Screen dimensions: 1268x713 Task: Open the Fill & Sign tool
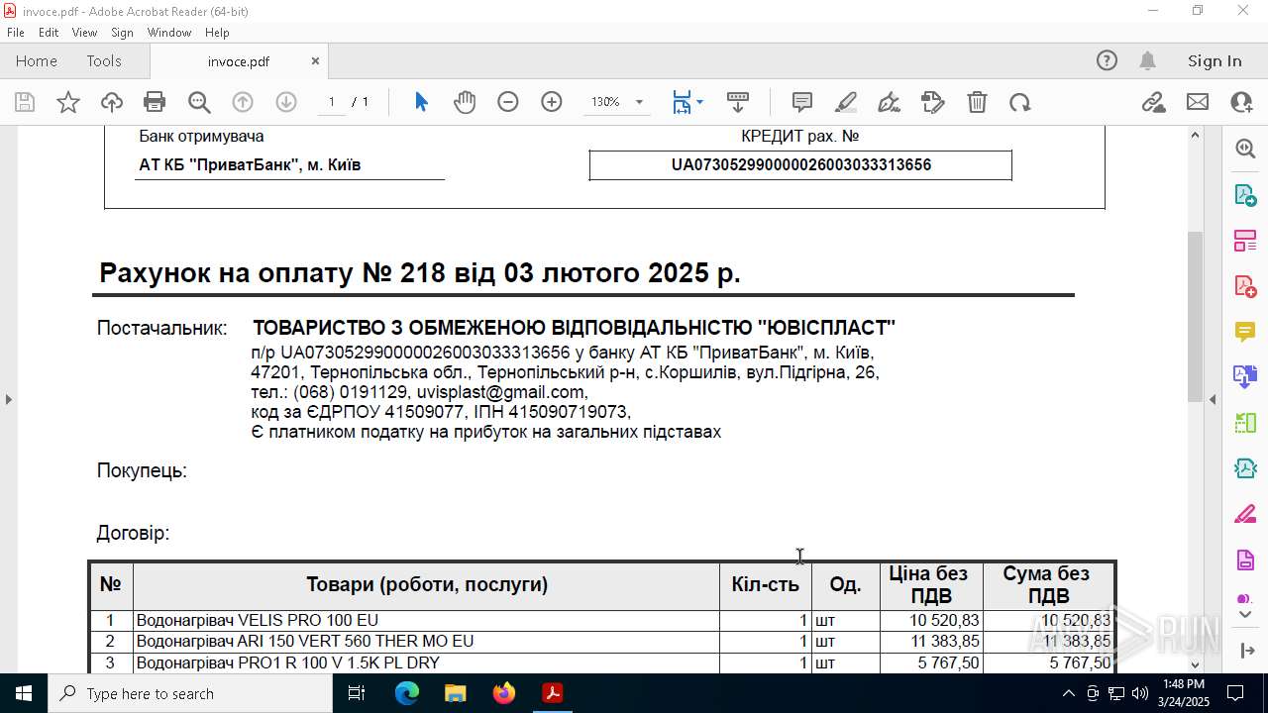click(933, 102)
